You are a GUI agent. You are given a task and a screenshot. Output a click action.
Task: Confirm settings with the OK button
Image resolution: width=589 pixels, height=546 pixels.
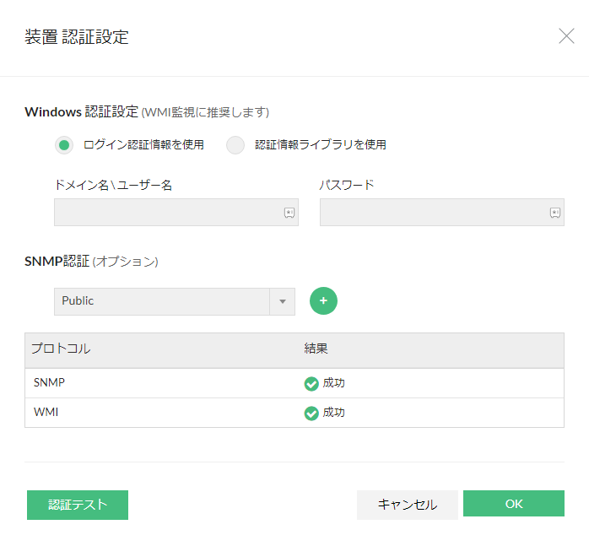coord(514,504)
